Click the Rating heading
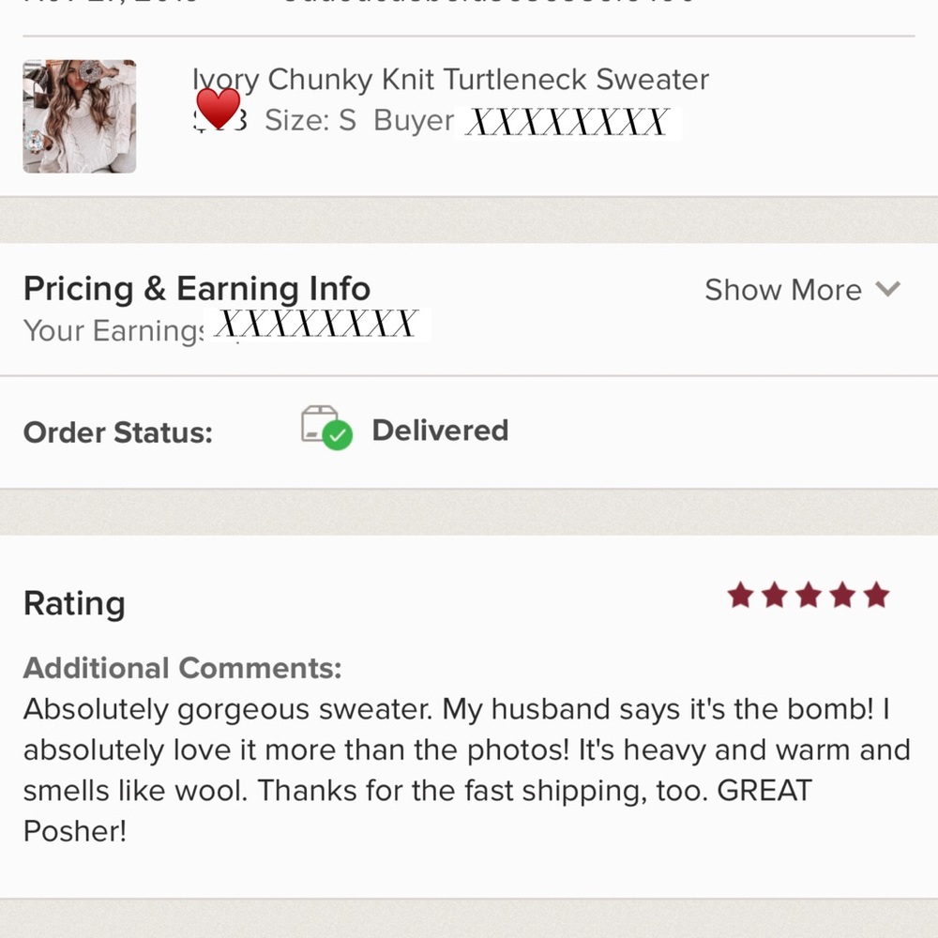This screenshot has width=938, height=938. click(74, 603)
